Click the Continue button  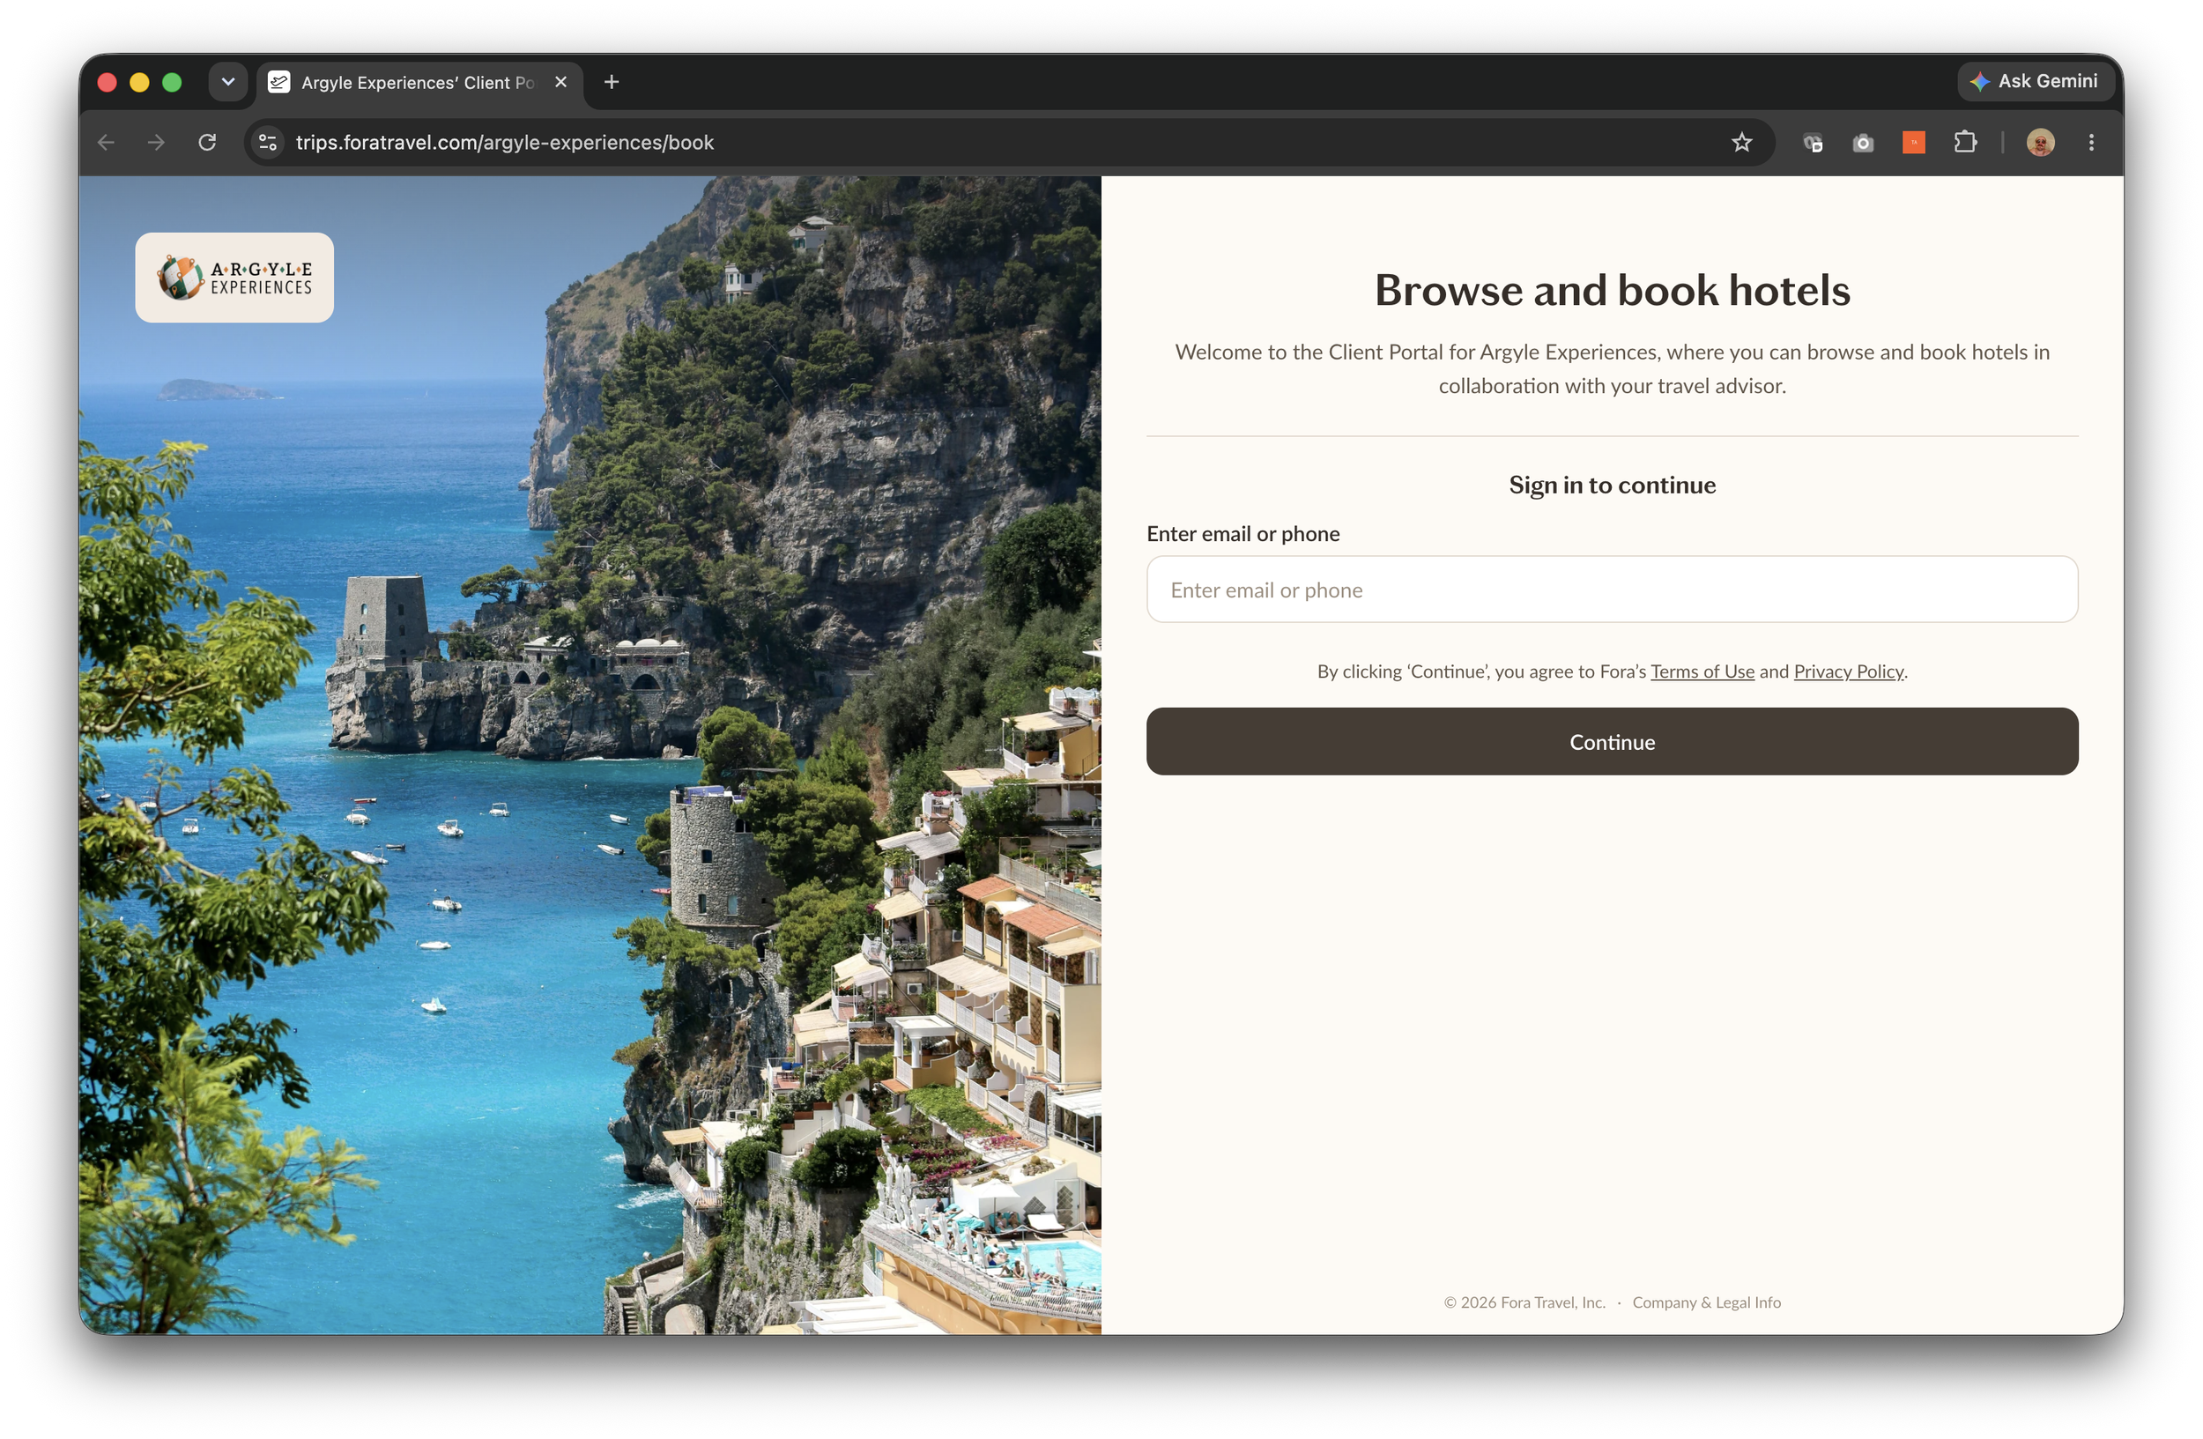click(x=1612, y=742)
